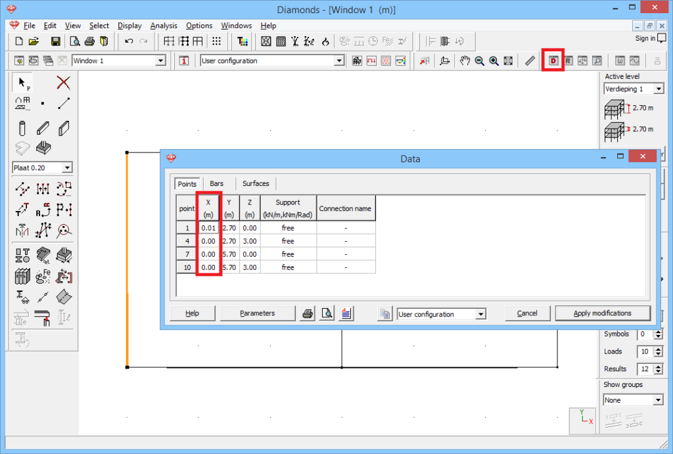This screenshot has width=673, height=454.
Task: Open the View menu
Action: 72,26
